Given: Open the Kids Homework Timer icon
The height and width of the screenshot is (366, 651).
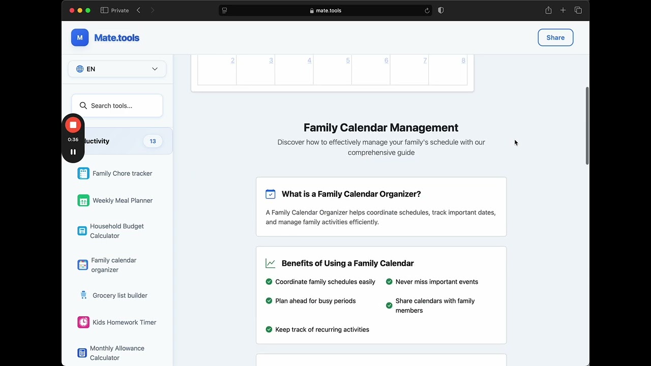Looking at the screenshot, I should tap(83, 322).
